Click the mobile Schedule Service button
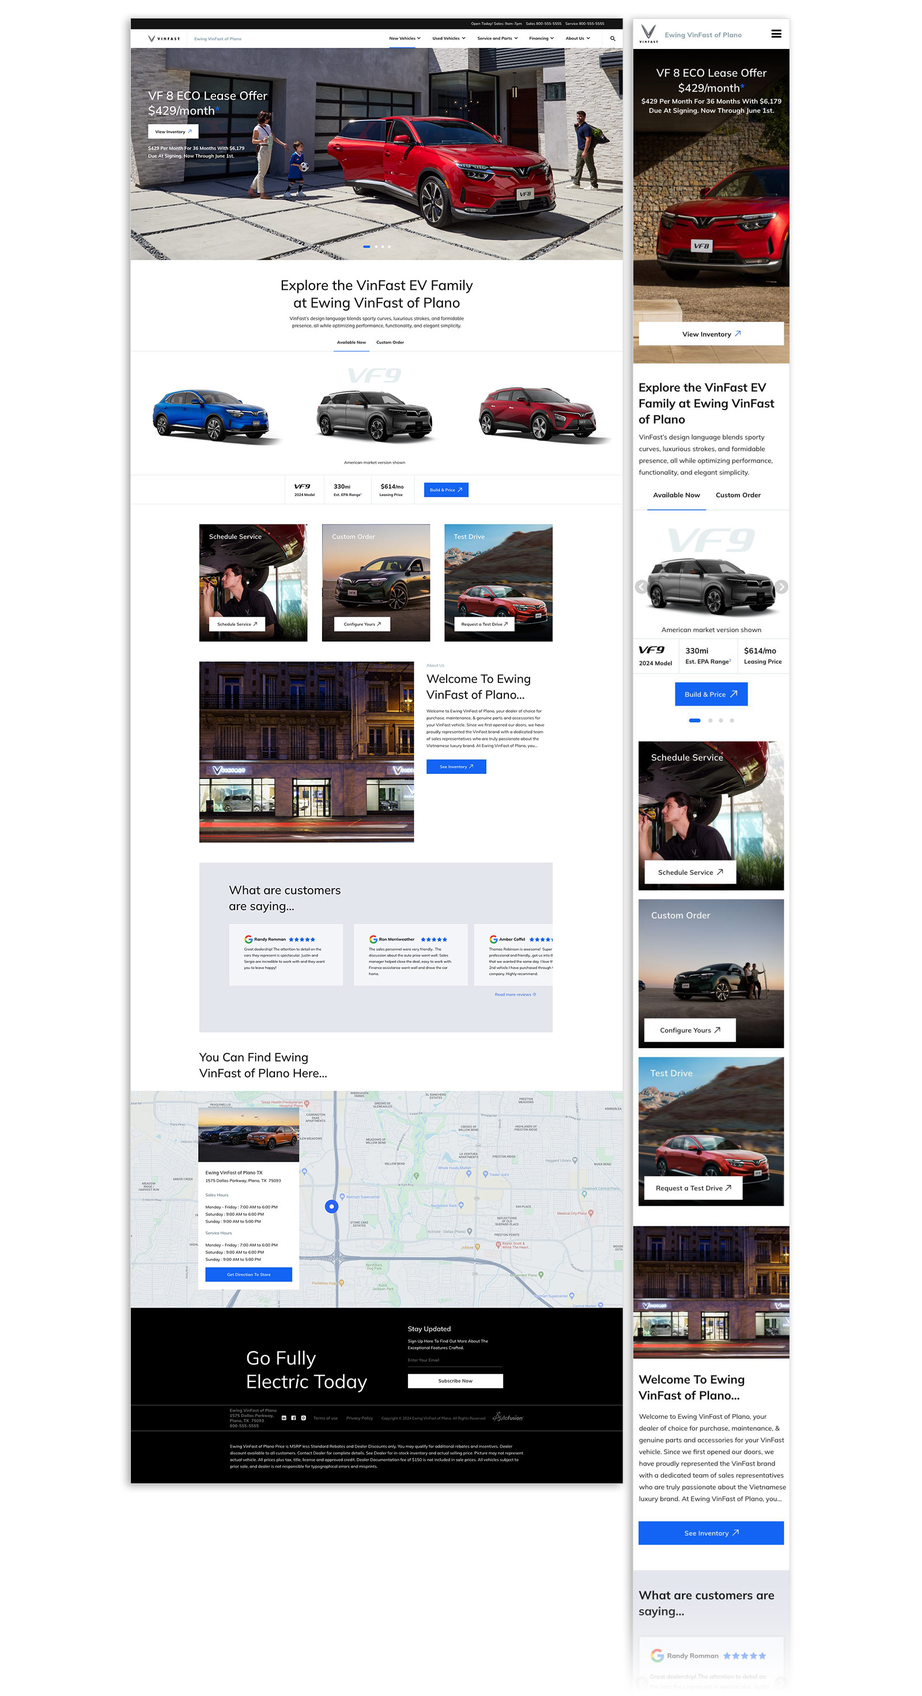The image size is (922, 1696). [690, 872]
